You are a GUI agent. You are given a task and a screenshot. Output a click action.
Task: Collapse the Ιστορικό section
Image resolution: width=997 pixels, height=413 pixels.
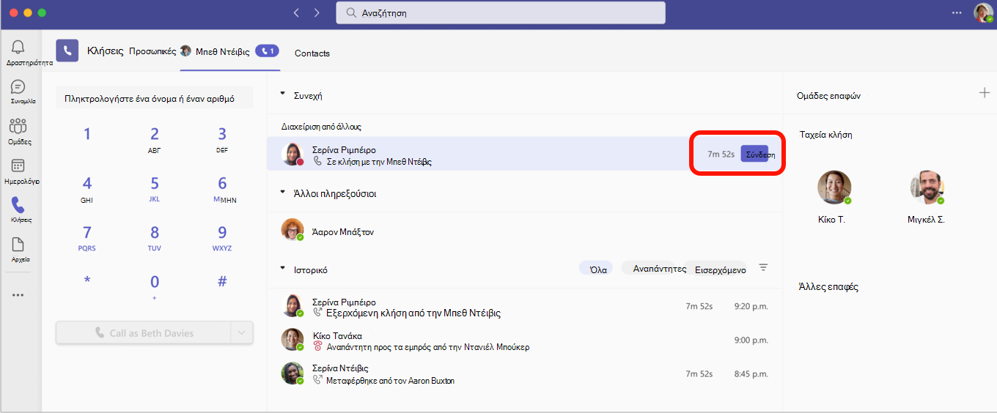[283, 269]
